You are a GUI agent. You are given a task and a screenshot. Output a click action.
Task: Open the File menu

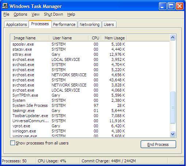(6, 14)
